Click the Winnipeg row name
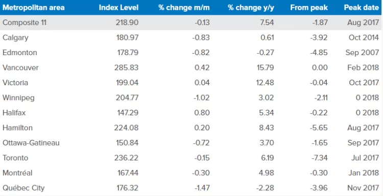This screenshot has width=383, height=196. coord(18,98)
